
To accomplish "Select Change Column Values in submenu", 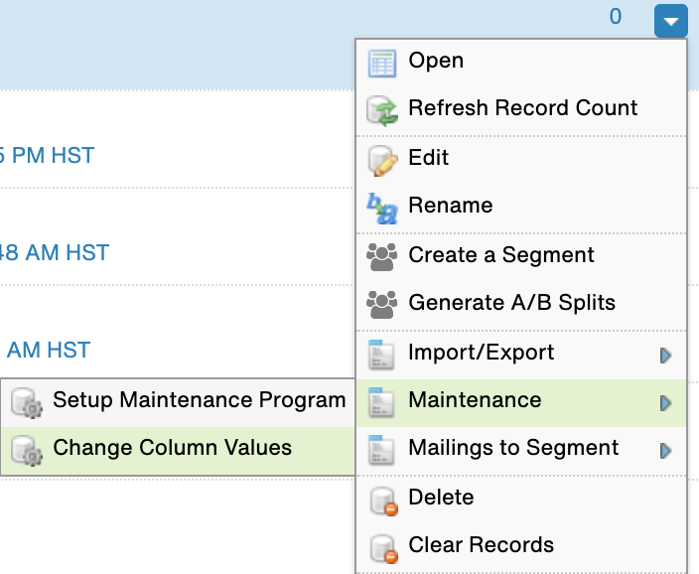I will coord(178,451).
